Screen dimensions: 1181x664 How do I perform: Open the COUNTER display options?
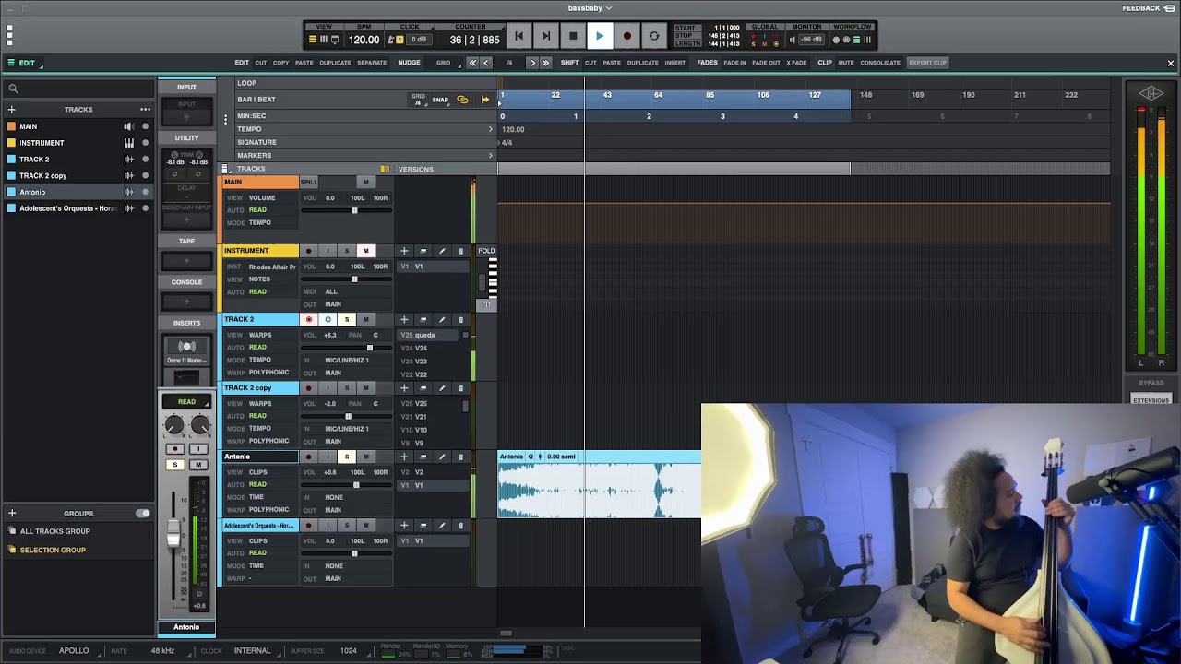(471, 27)
